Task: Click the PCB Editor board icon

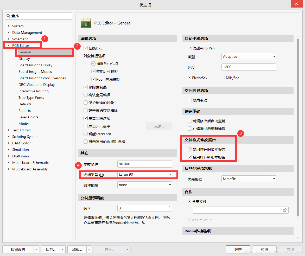Action: click(x=86, y=23)
